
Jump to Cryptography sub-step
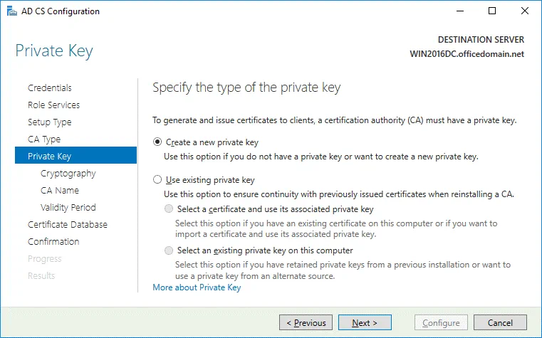pyautogui.click(x=68, y=174)
